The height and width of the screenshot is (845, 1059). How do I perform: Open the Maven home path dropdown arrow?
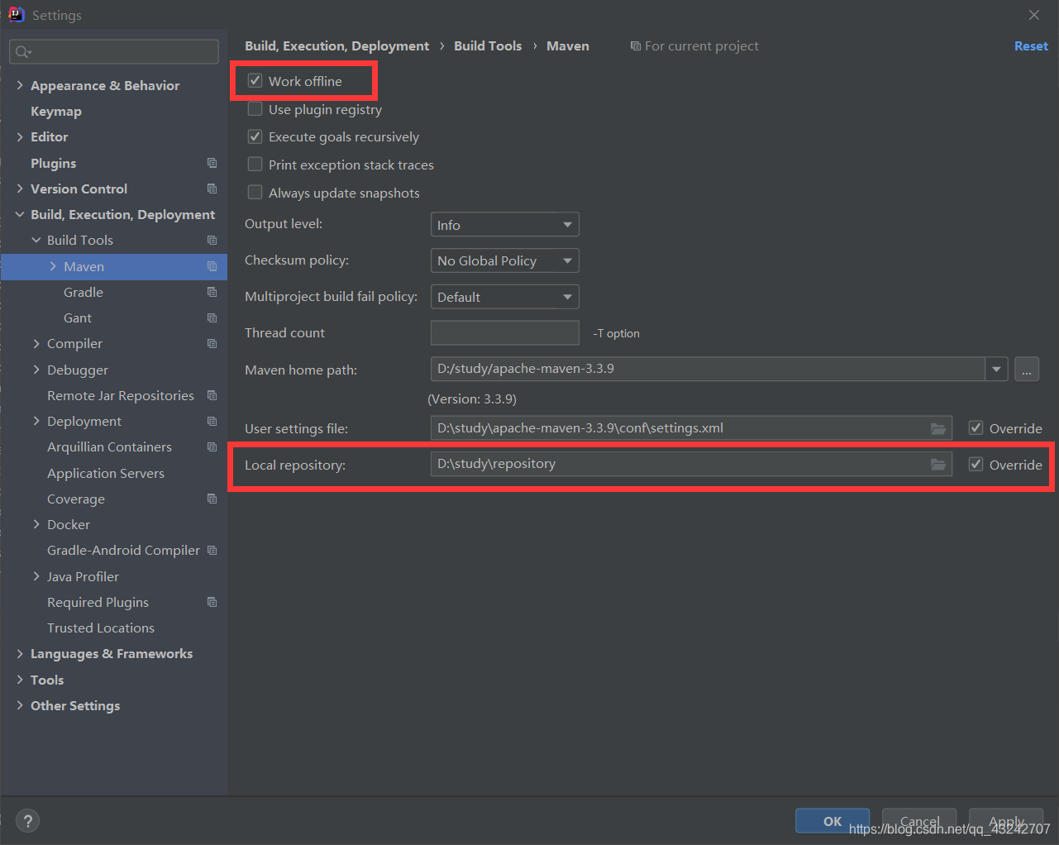click(996, 369)
